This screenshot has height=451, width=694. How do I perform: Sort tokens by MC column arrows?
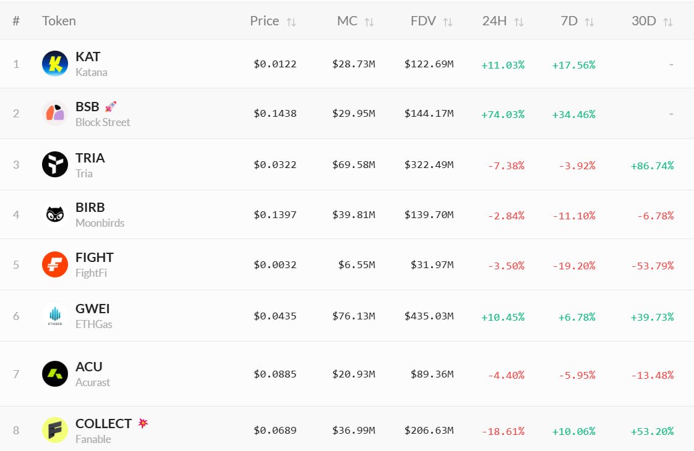[369, 22]
